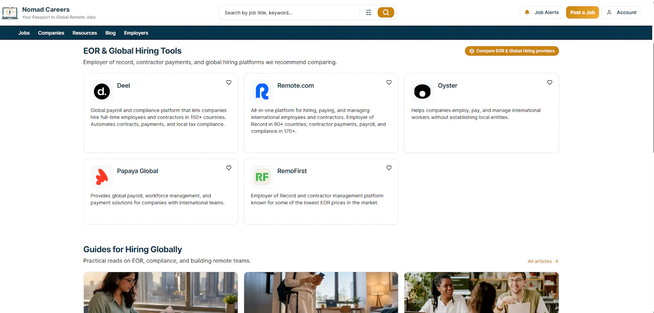Image resolution: width=654 pixels, height=313 pixels.
Task: Open the Papaya Global card title
Action: click(x=137, y=171)
